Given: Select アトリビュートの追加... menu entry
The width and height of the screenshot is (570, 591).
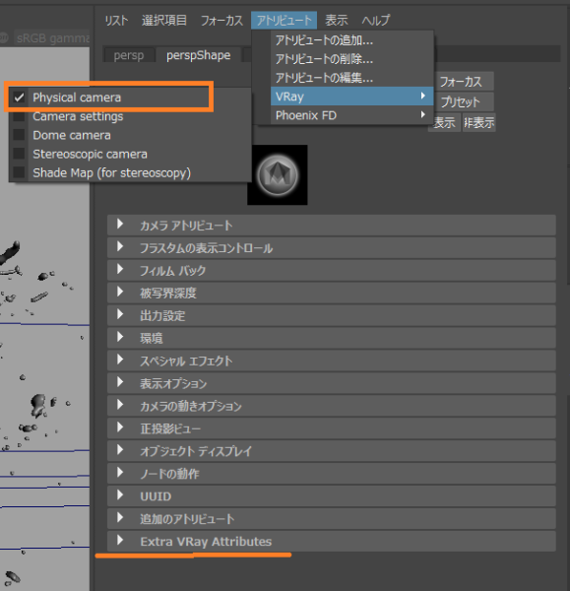Looking at the screenshot, I should click(324, 40).
